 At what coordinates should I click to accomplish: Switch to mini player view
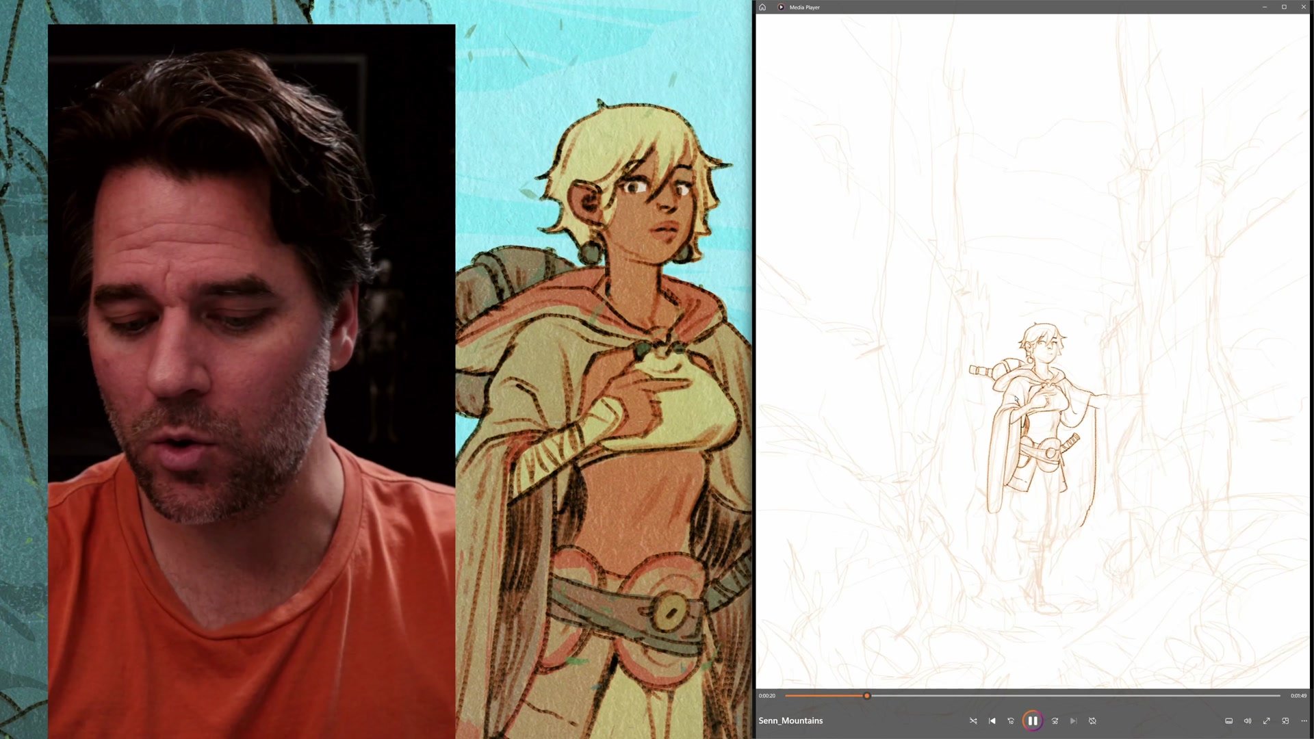click(x=1285, y=721)
